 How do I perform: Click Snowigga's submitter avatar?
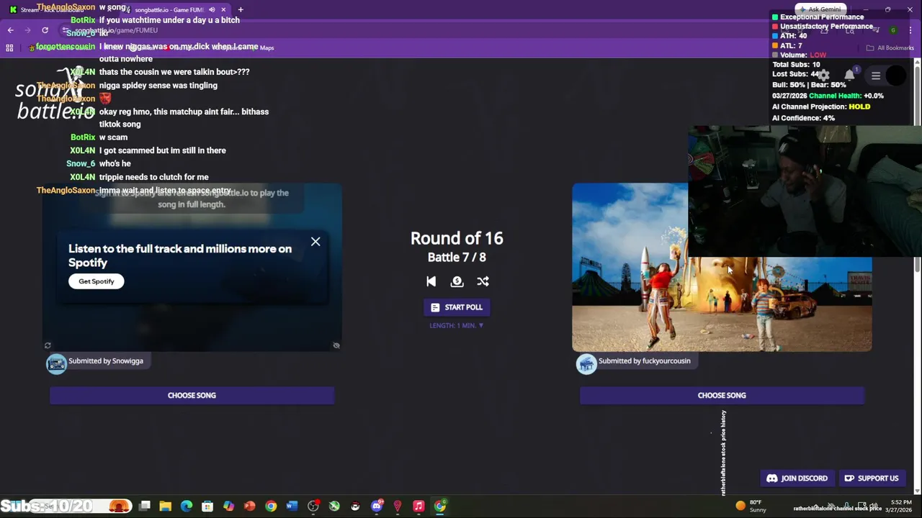pos(56,364)
